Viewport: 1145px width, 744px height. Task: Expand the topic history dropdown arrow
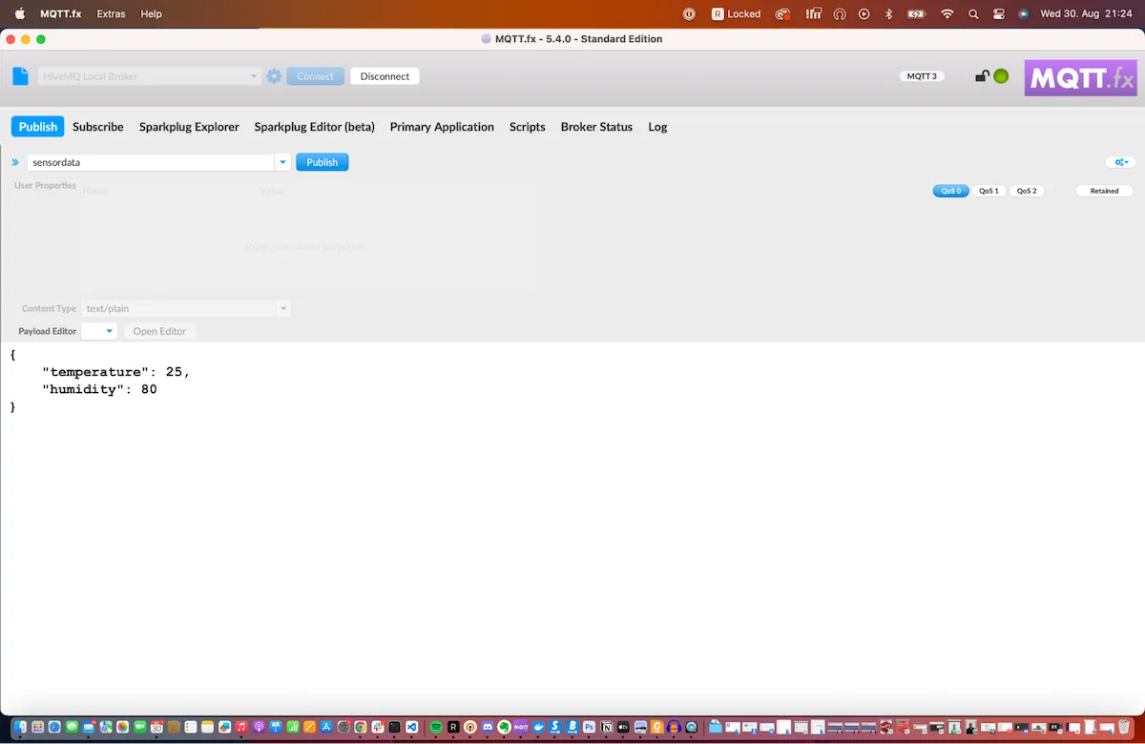pos(282,162)
